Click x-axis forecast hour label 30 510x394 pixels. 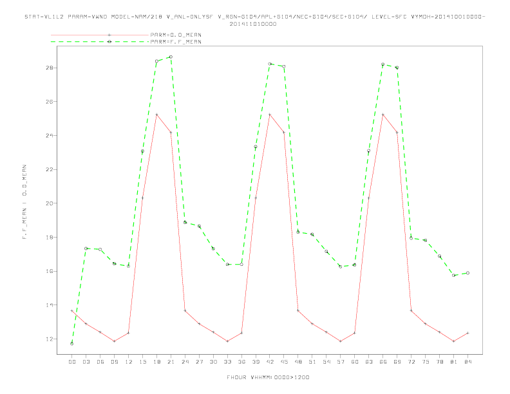coord(213,362)
